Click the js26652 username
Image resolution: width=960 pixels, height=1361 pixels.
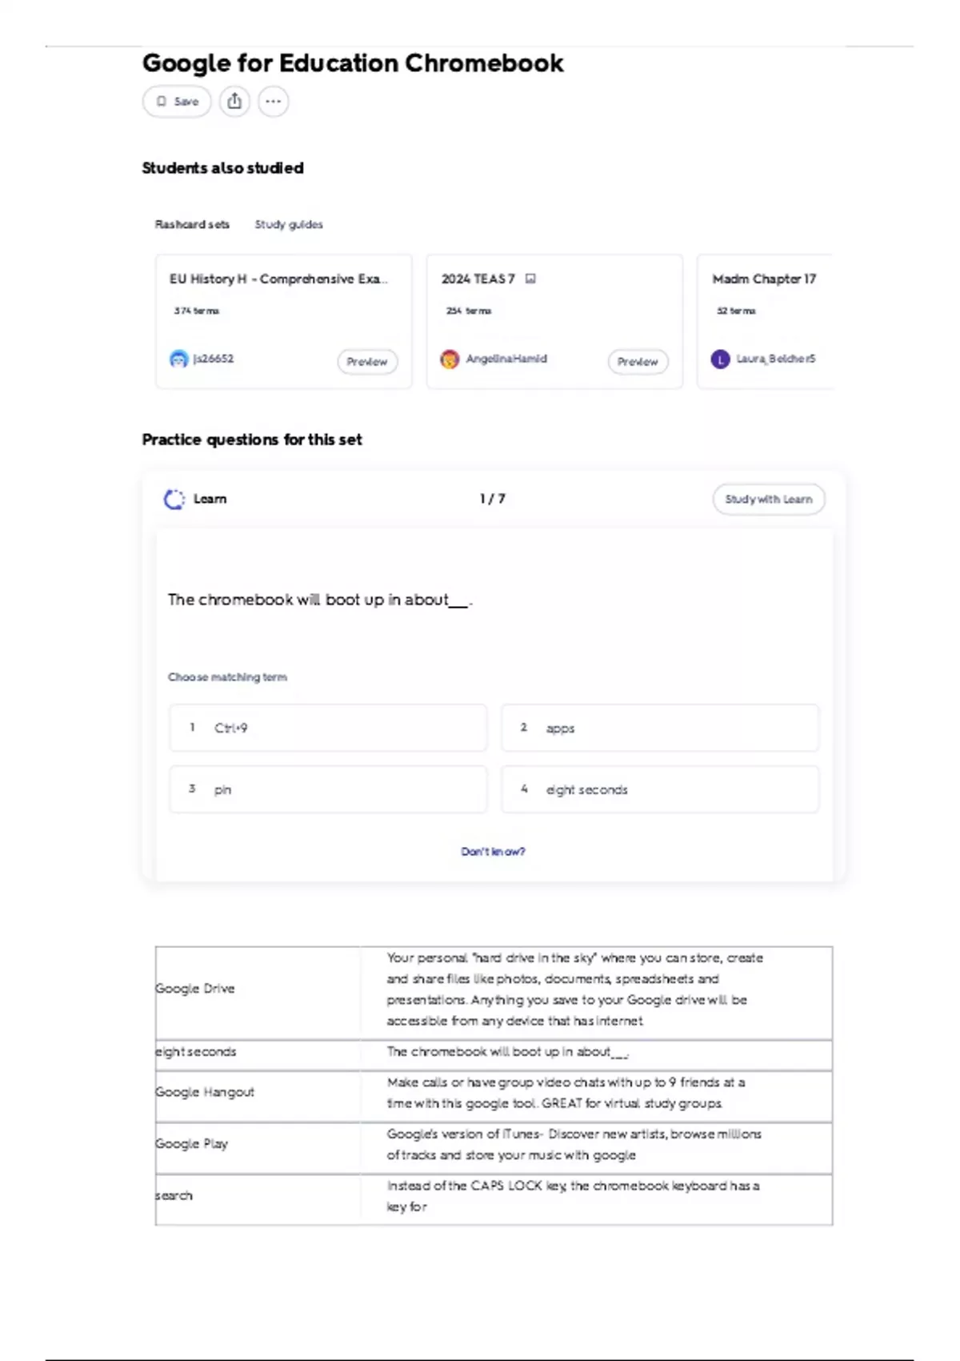[x=214, y=359]
